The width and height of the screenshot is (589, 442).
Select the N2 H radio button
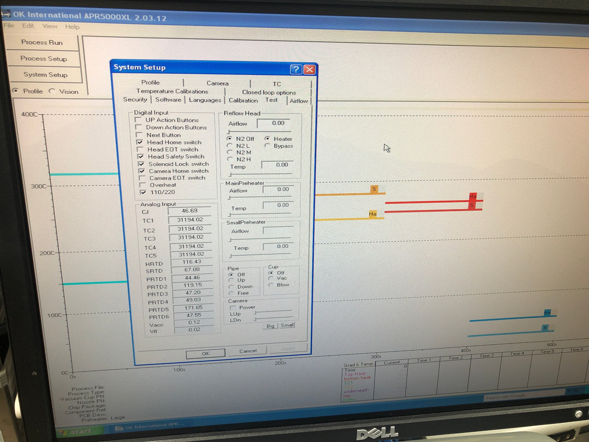[231, 159]
